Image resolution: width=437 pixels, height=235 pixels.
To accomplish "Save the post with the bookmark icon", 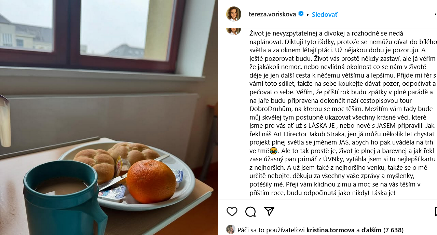I will tap(436, 212).
